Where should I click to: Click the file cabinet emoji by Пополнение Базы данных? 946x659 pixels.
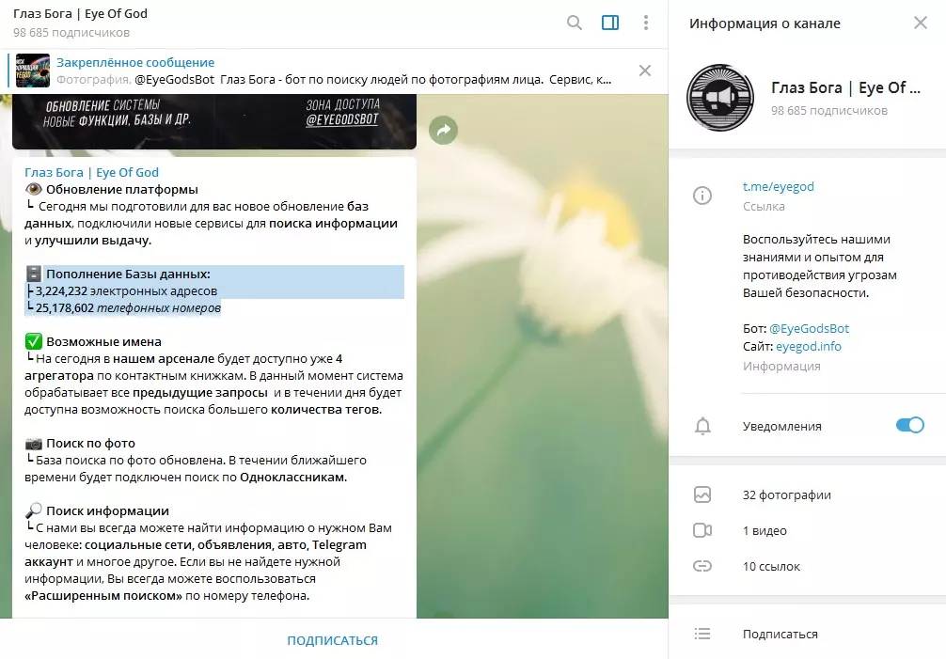point(34,274)
